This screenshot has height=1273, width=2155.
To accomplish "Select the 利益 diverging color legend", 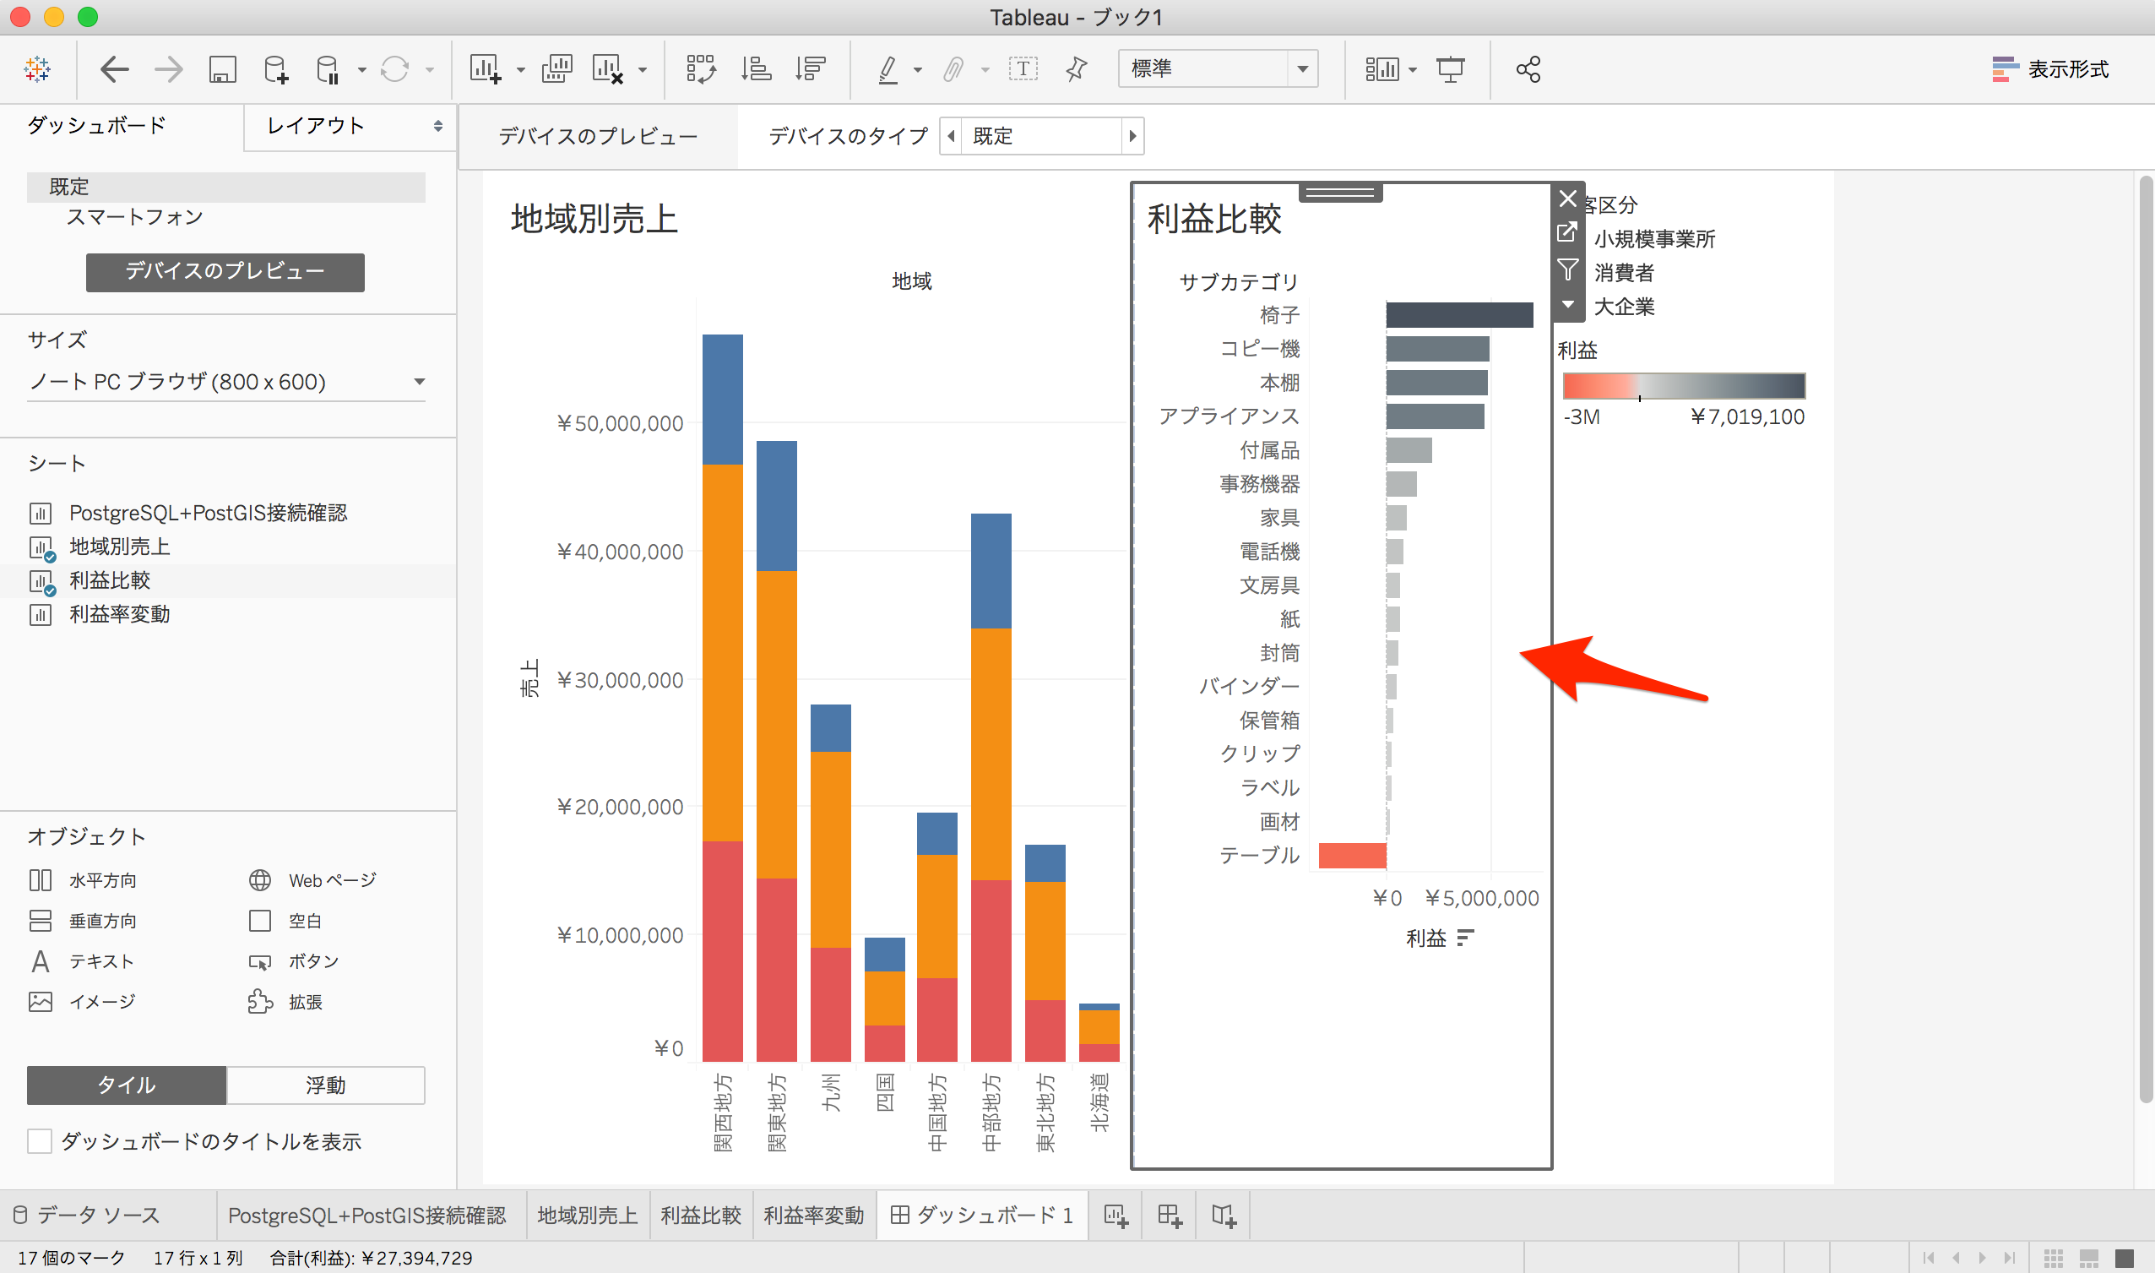I will tap(1684, 386).
